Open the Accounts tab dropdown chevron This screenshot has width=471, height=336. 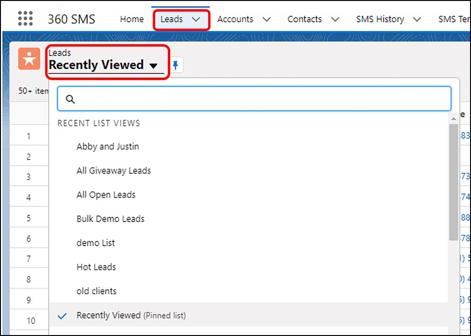(x=266, y=19)
